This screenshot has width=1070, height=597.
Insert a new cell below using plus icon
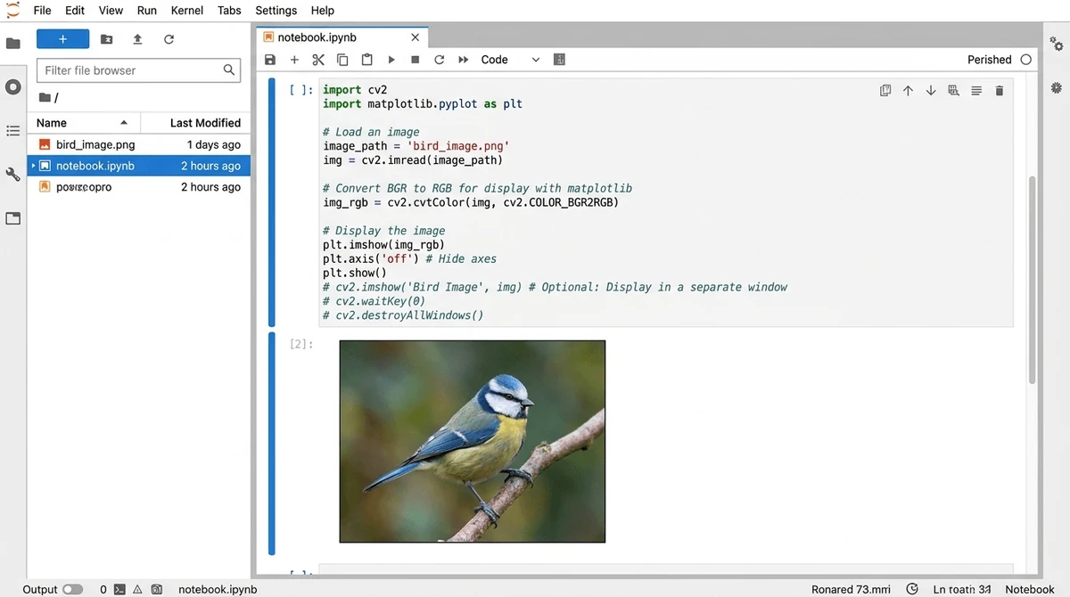pyautogui.click(x=294, y=60)
